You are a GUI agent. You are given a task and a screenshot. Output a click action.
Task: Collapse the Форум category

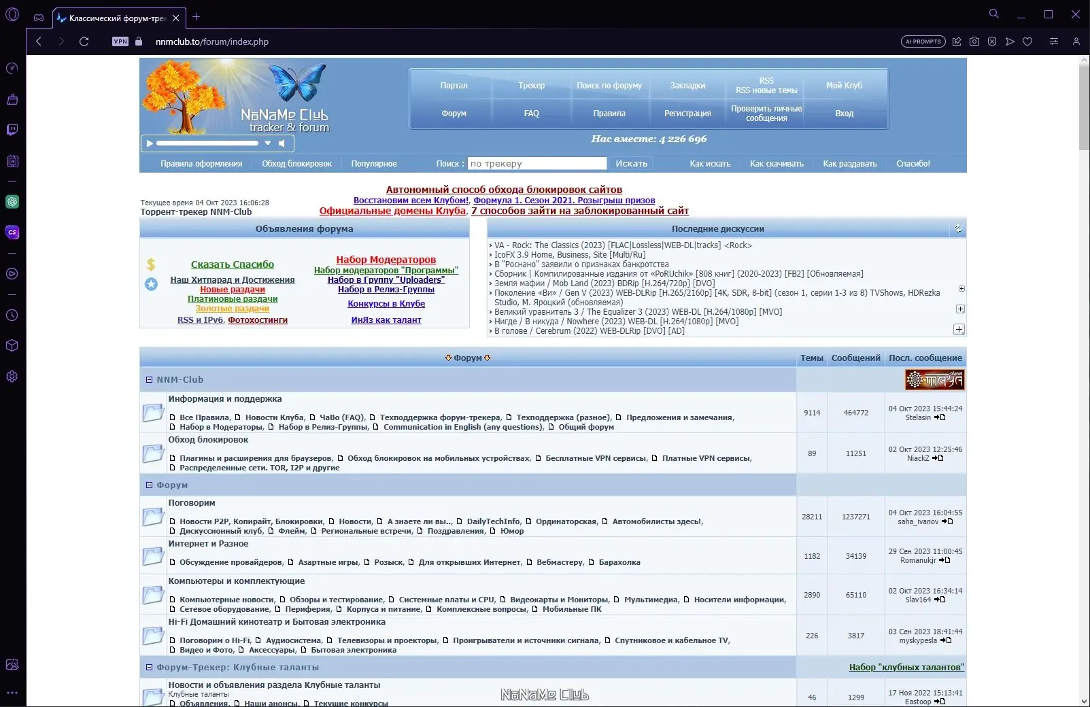(149, 485)
